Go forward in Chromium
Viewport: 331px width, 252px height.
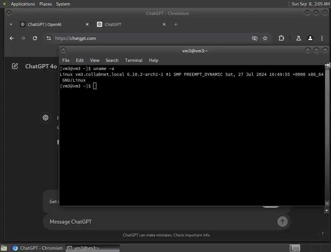[x=23, y=38]
